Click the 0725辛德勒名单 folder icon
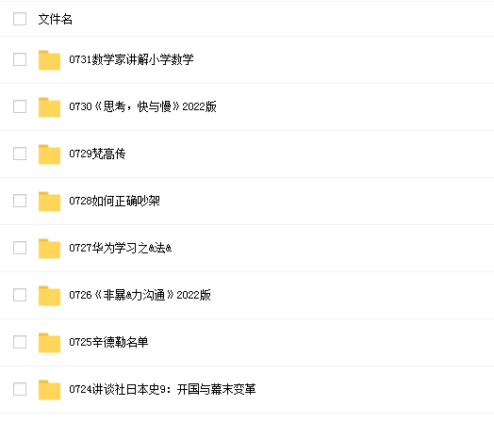This screenshot has height=422, width=494. tap(49, 343)
